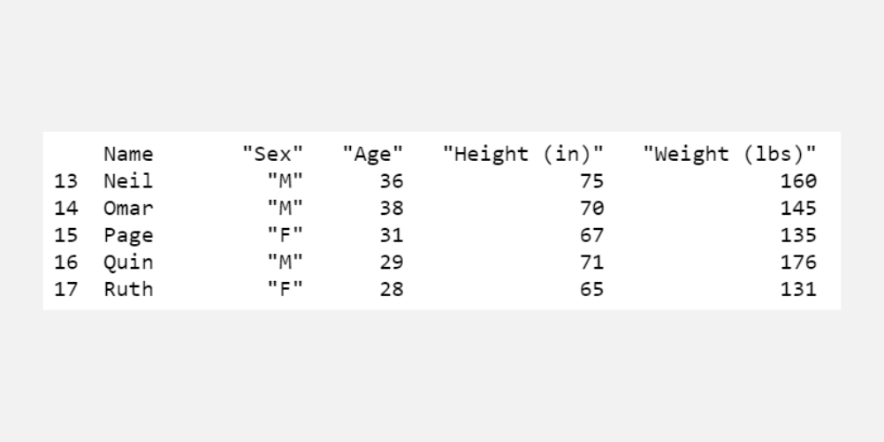Click the Name column header
This screenshot has height=442, width=884.
128,154
